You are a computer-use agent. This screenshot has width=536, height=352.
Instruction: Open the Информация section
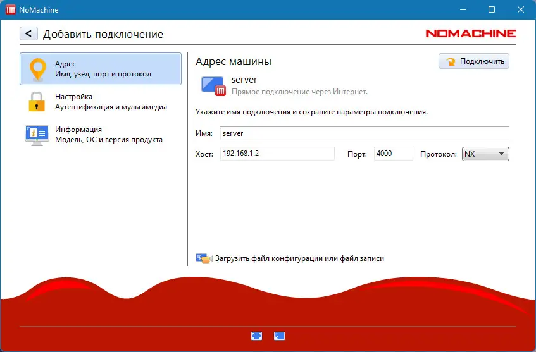pos(101,135)
